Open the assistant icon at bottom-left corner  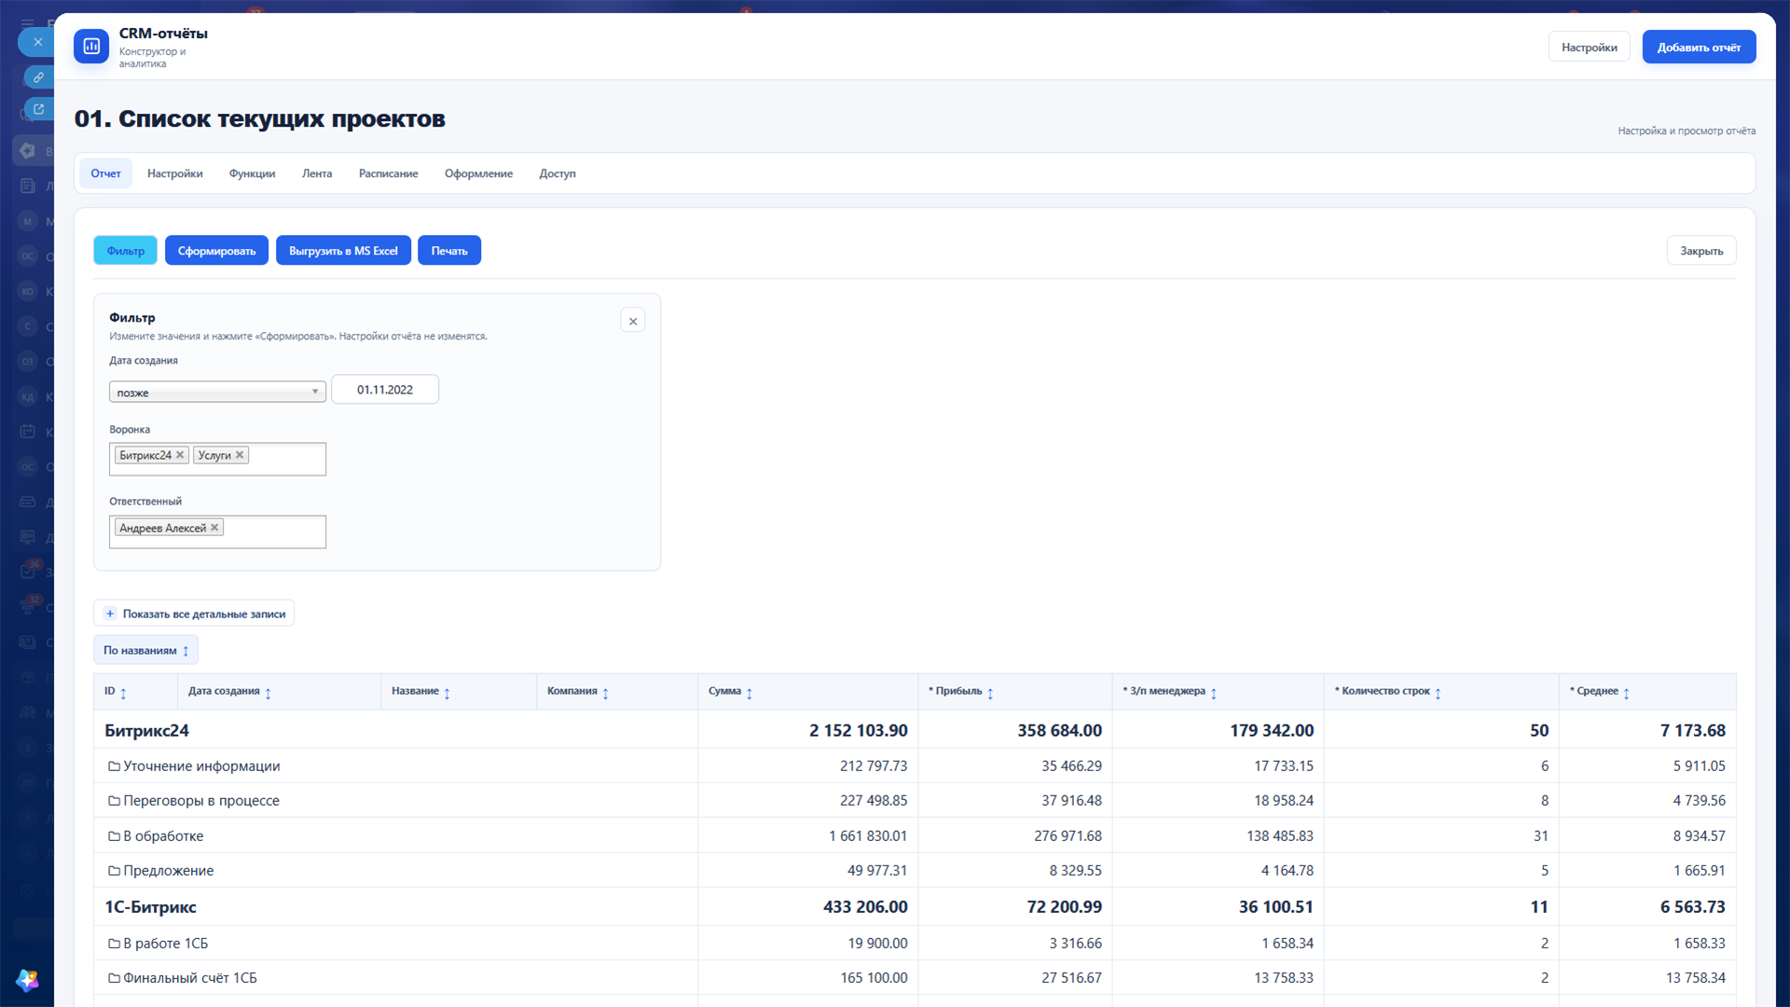[27, 979]
